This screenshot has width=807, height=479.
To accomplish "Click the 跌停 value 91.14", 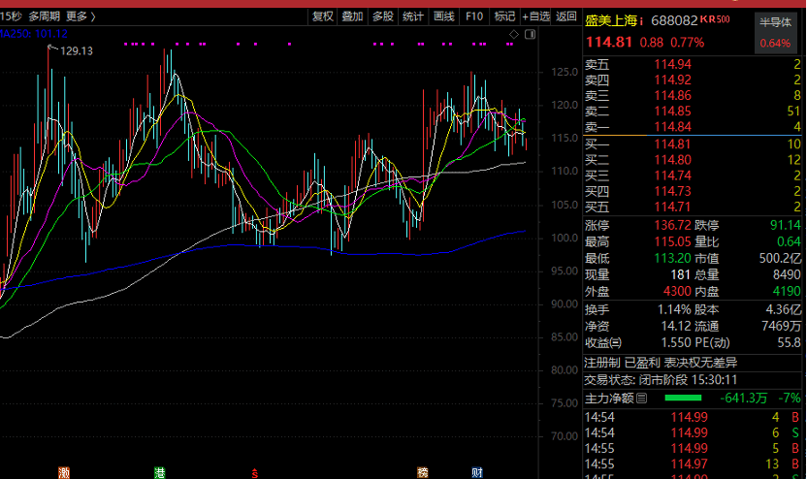I will (786, 225).
